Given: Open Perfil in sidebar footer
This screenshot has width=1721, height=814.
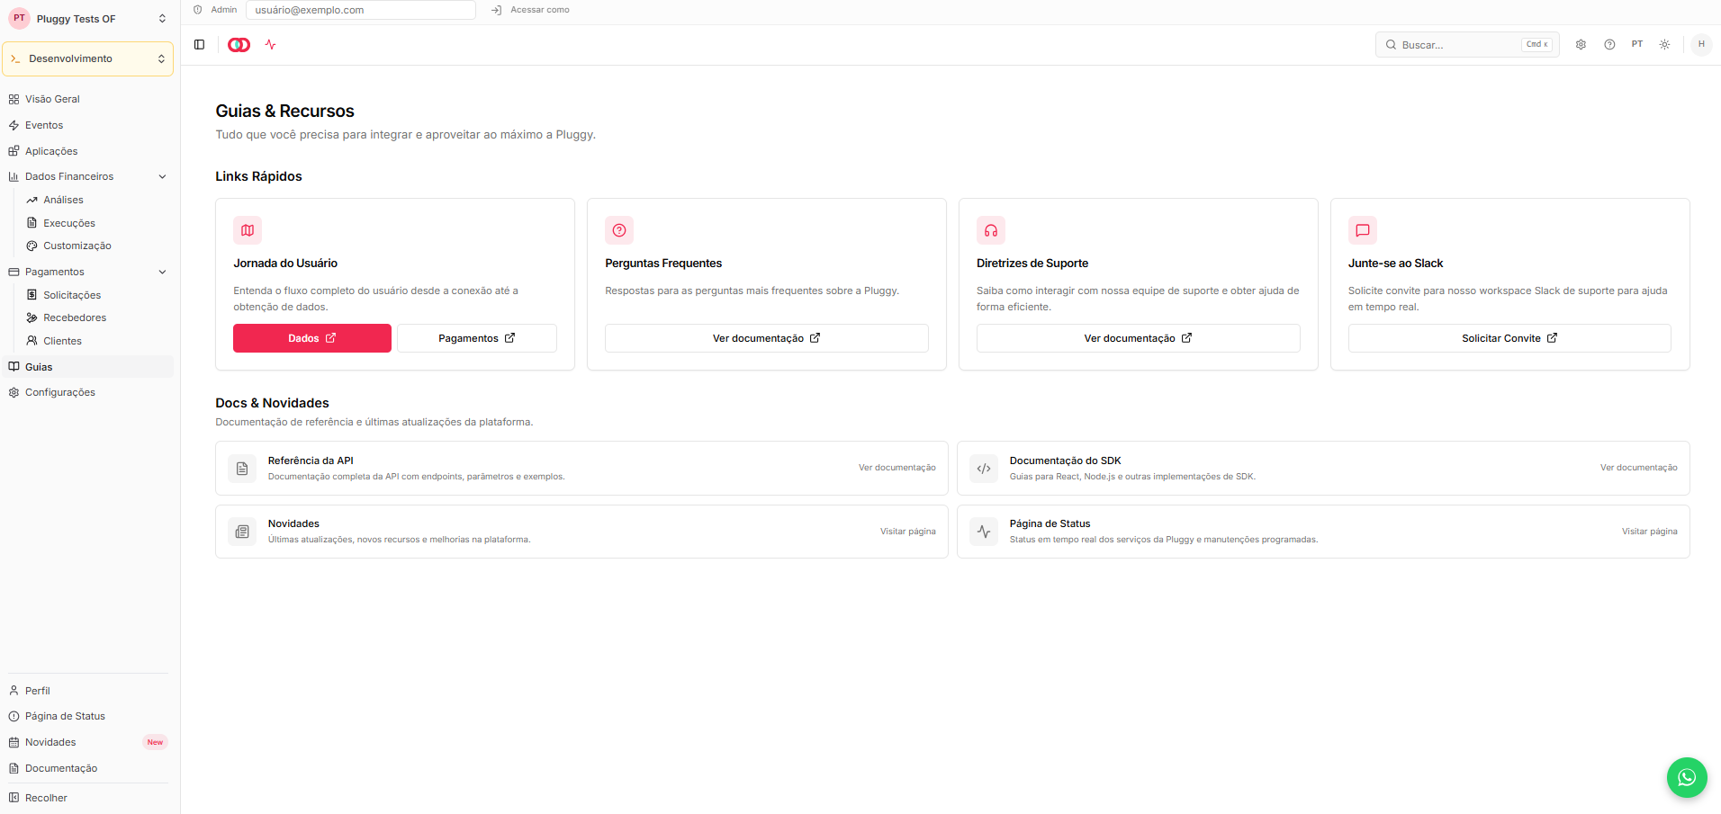Looking at the screenshot, I should (87, 691).
